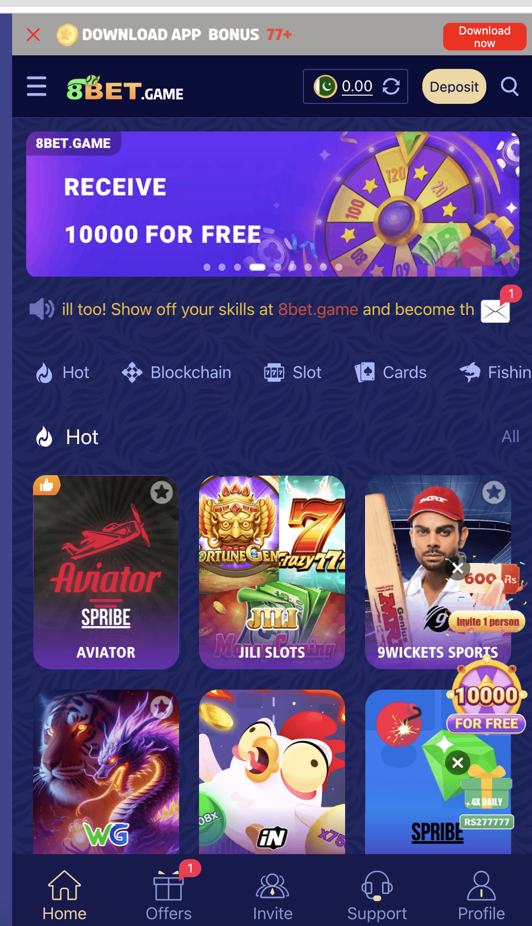Image resolution: width=532 pixels, height=926 pixels.
Task: Open the JILI Slots game thumbnail
Action: click(x=272, y=572)
